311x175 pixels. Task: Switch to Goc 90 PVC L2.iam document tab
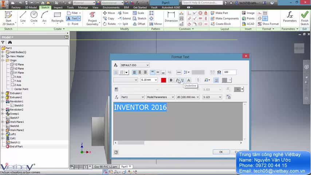tap(105, 167)
